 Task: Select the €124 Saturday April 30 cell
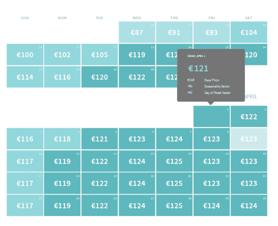(x=249, y=205)
